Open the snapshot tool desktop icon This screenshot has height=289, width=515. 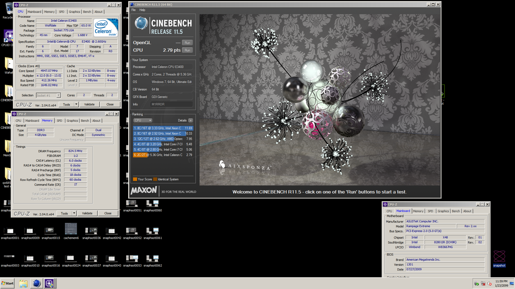click(499, 258)
